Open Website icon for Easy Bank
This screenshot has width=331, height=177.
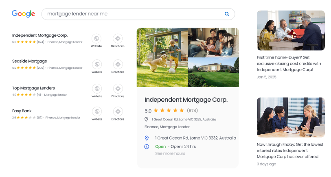point(97,111)
